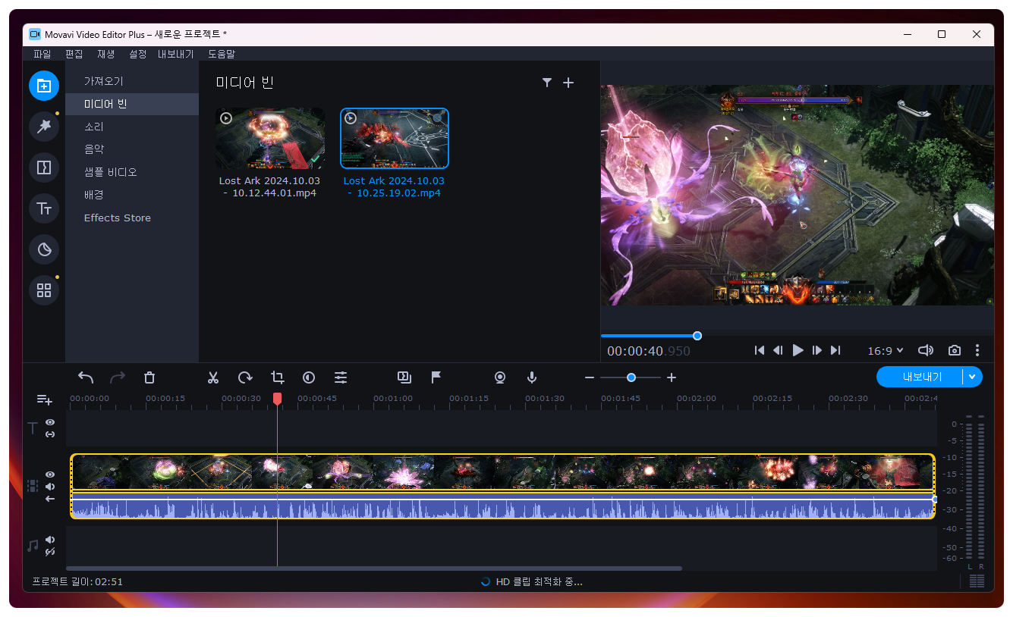Open the Crop tool
1013x617 pixels.
[x=277, y=377]
